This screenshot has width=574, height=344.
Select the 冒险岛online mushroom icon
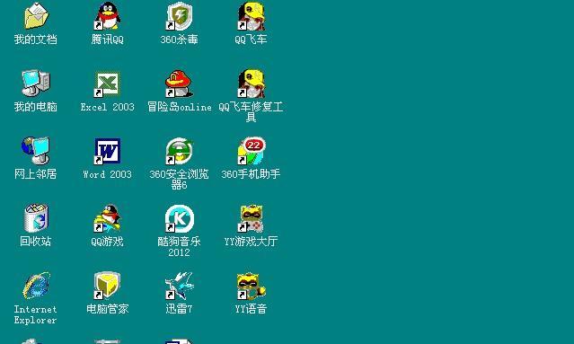click(x=179, y=84)
